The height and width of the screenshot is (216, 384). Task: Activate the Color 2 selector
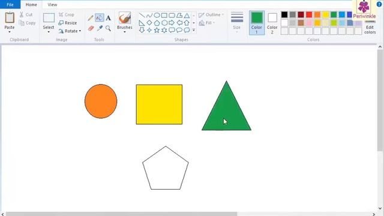coord(272,23)
